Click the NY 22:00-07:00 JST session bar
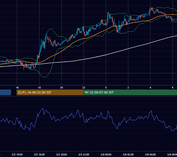This screenshot has height=157, width=177. pyautogui.click(x=130, y=92)
